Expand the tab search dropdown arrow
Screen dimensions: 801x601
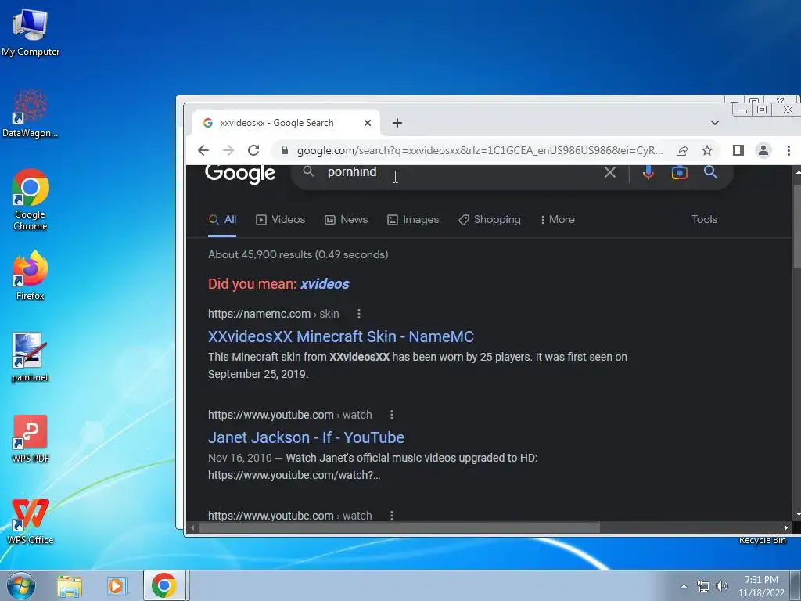click(715, 123)
